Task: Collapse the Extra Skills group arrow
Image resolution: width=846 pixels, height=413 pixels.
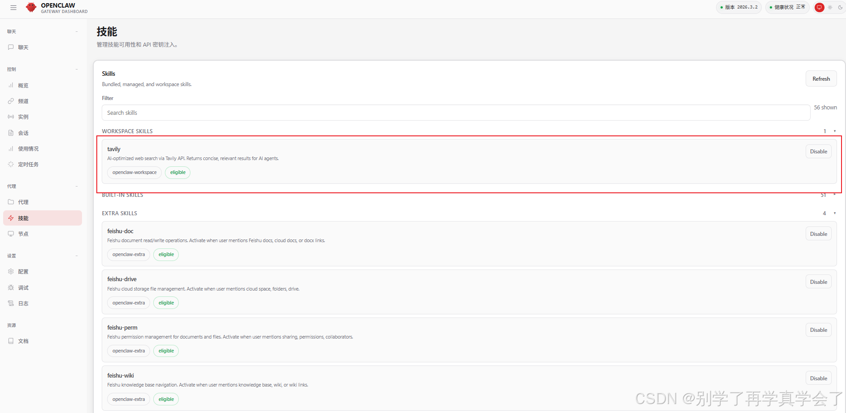Action: coord(835,213)
